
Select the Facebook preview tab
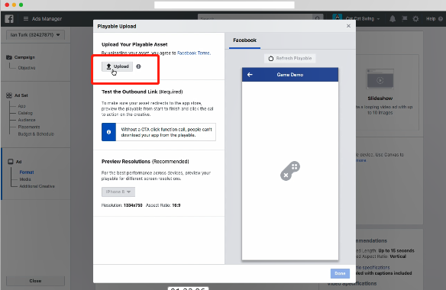click(244, 40)
